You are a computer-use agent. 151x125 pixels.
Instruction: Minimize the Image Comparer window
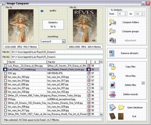[x=143, y=3]
